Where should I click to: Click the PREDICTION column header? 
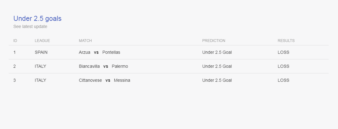click(214, 40)
